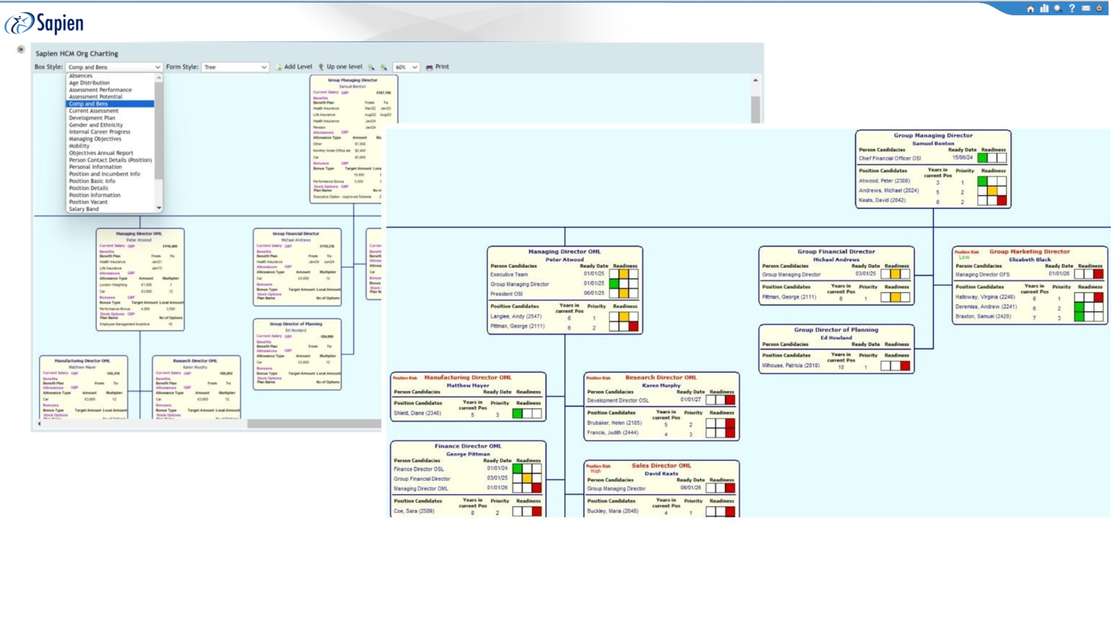Click the magnifier search icon in top bar
Screen dimensions: 1113x623
[x=1058, y=8]
